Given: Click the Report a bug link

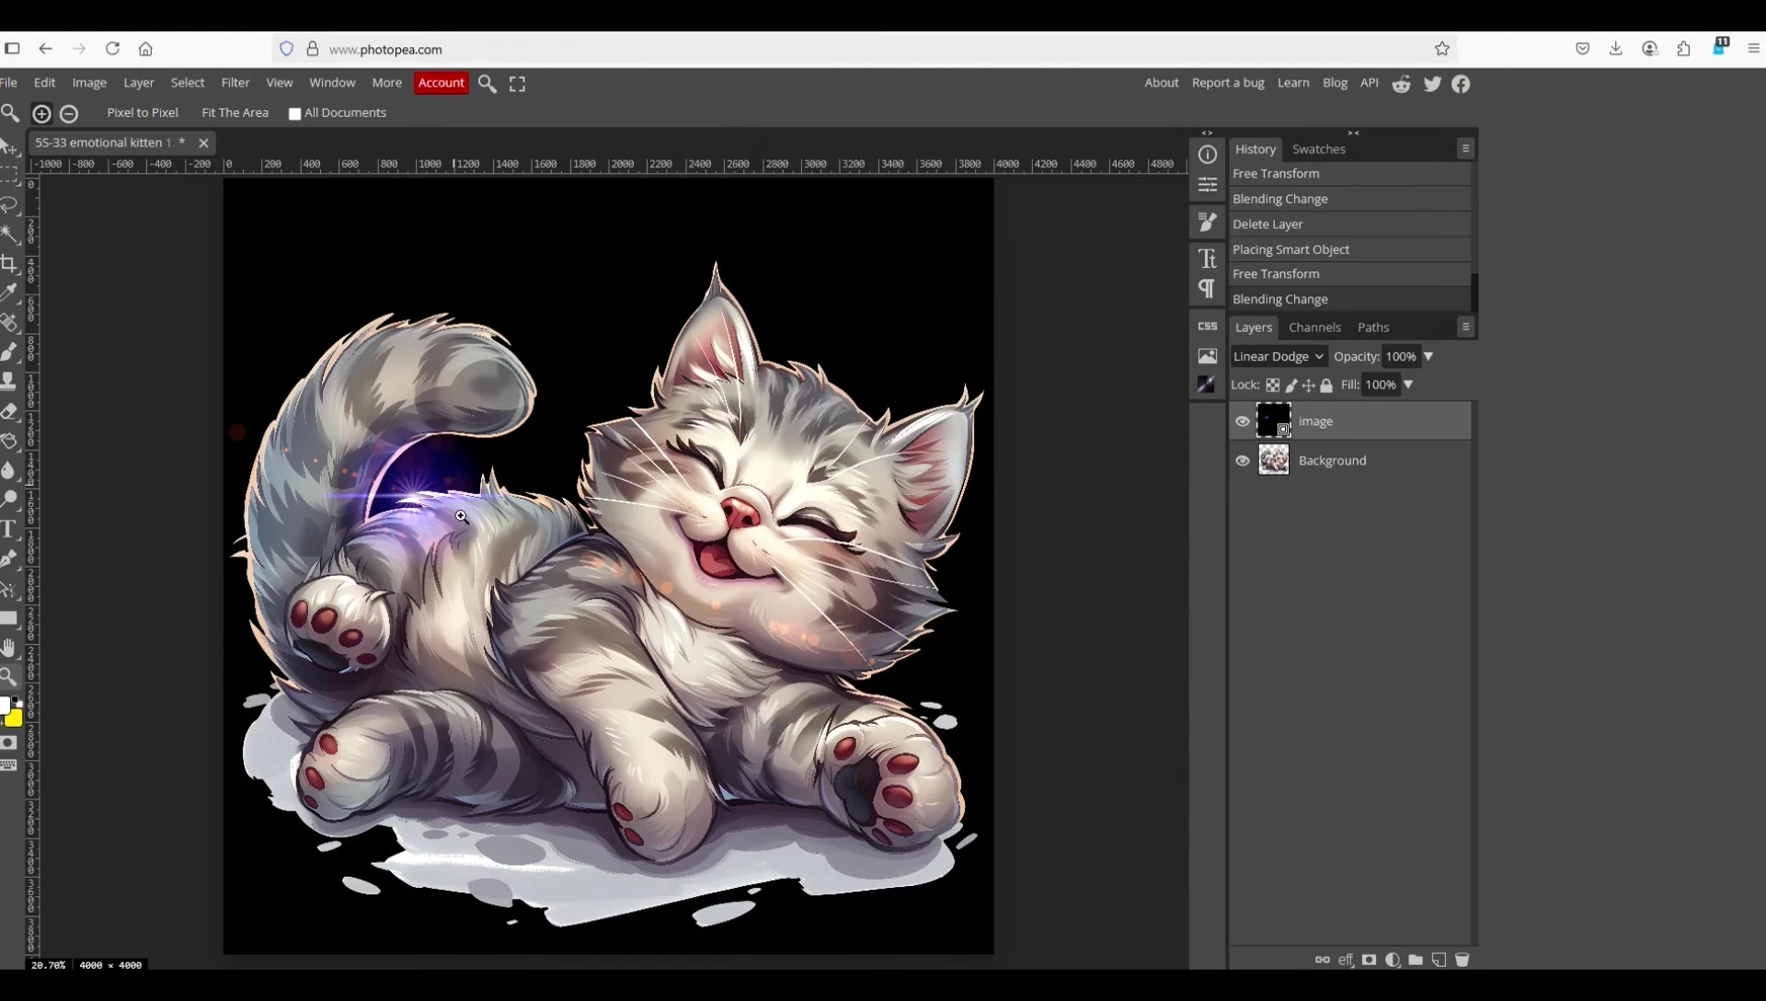Looking at the screenshot, I should tap(1228, 83).
